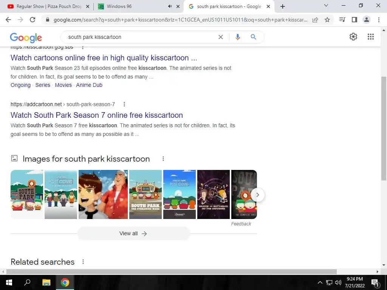387x290 pixels.
Task: Go back to the previous page
Action: [x=8, y=20]
